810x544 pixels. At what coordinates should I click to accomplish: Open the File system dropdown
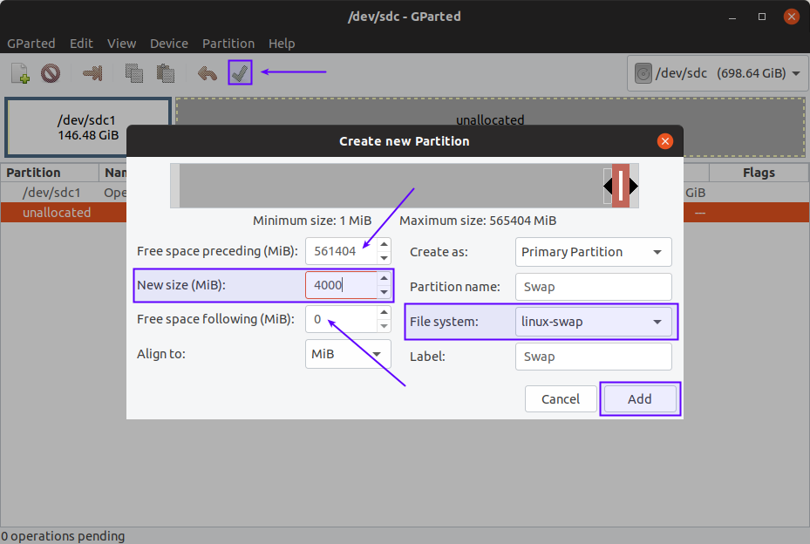pyautogui.click(x=594, y=322)
